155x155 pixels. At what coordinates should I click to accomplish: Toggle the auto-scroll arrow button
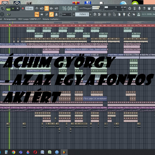[x=42, y=14]
